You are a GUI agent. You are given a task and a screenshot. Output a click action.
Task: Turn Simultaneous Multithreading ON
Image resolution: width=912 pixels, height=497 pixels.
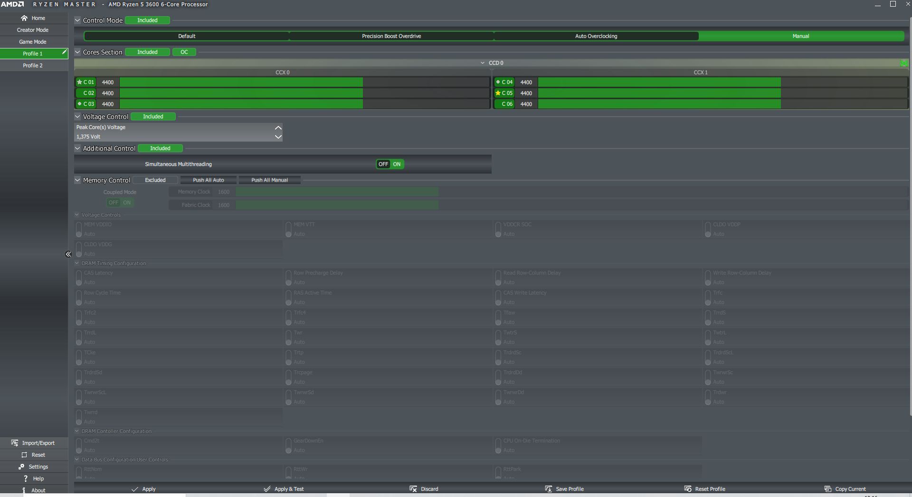click(397, 164)
